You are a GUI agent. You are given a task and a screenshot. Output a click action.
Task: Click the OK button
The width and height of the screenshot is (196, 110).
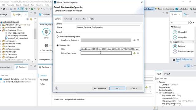click(117, 88)
